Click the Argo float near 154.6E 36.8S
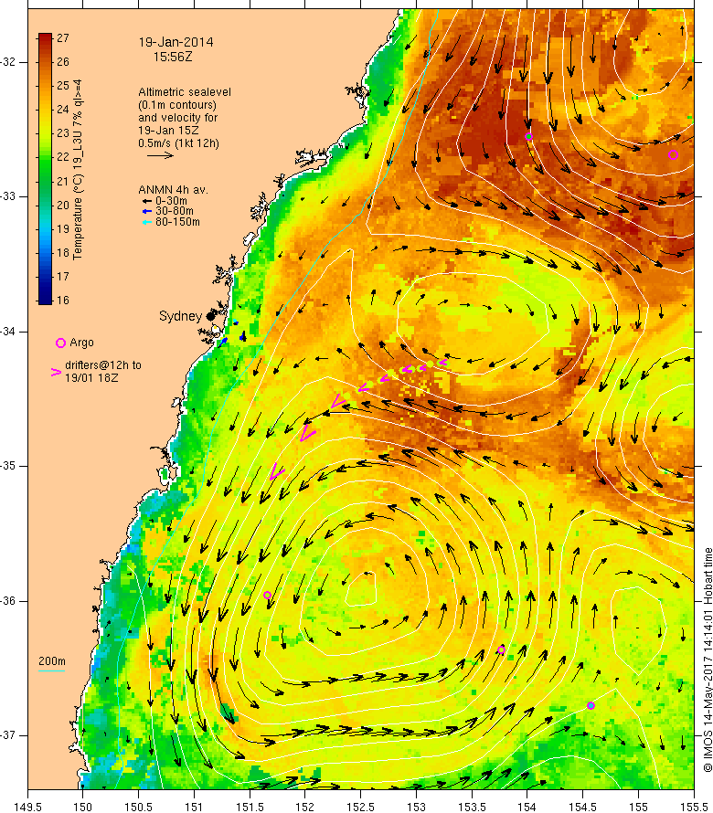713x813 pixels. coord(591,706)
